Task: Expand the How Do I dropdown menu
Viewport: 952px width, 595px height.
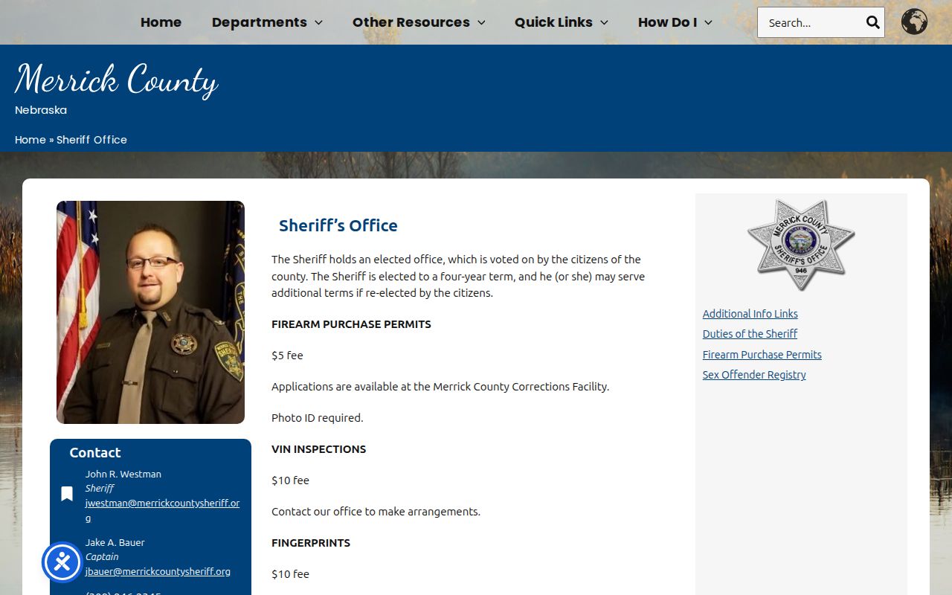Action: click(675, 22)
